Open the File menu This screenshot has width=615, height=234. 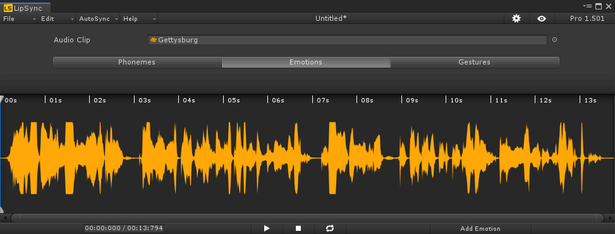[x=20, y=18]
